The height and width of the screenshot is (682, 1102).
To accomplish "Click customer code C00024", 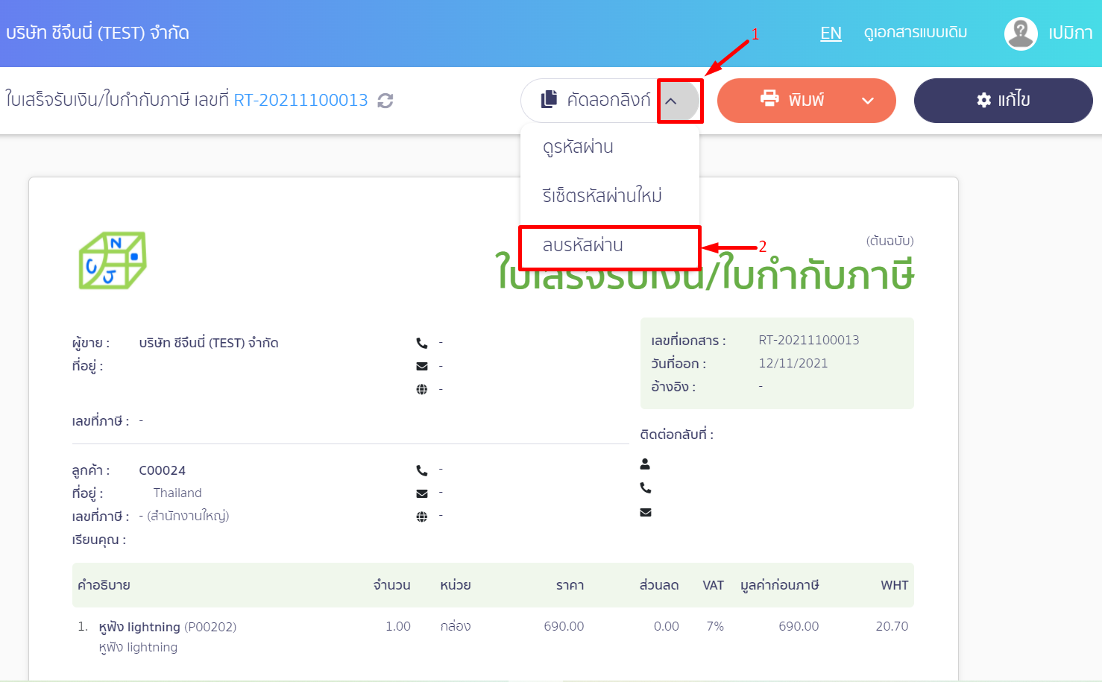I will 163,470.
